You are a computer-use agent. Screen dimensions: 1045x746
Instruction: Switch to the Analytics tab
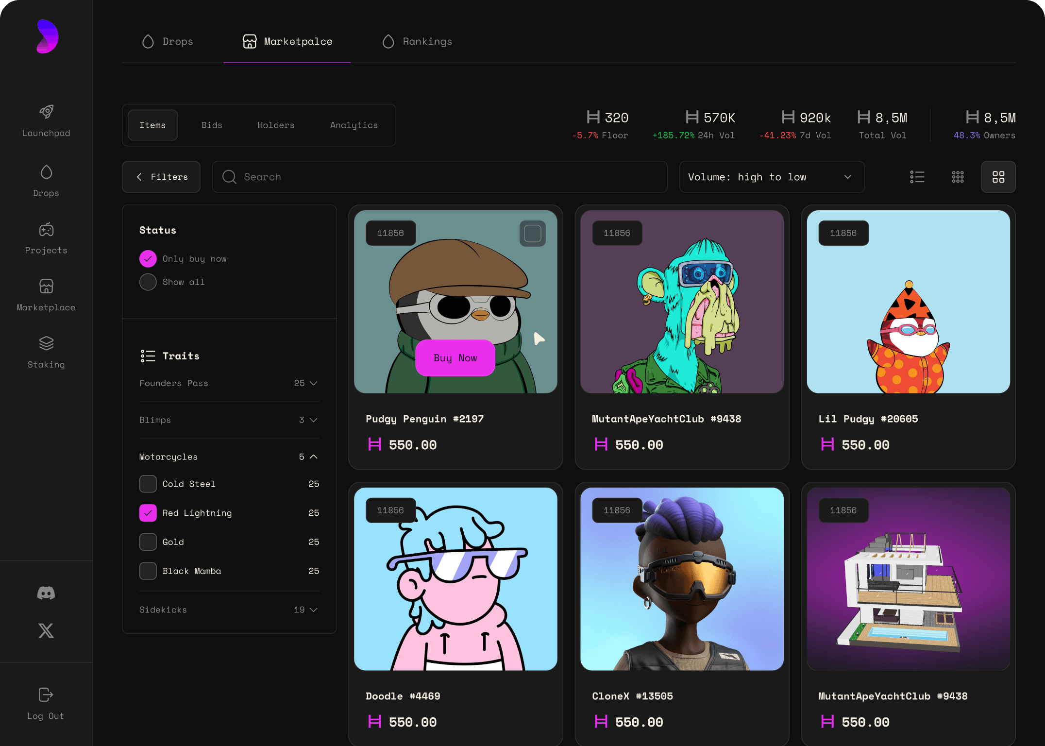click(354, 125)
